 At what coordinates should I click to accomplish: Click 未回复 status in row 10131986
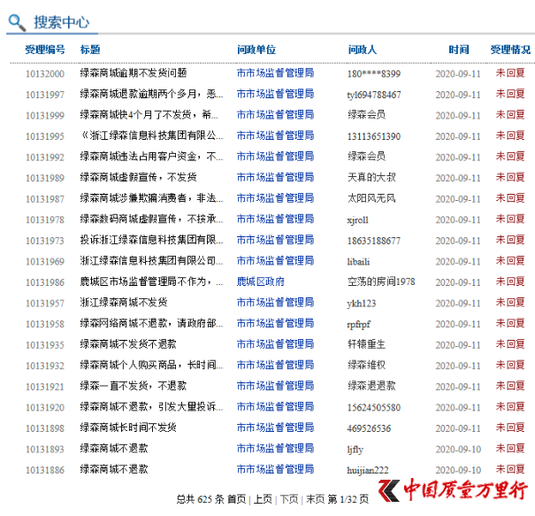click(x=510, y=281)
